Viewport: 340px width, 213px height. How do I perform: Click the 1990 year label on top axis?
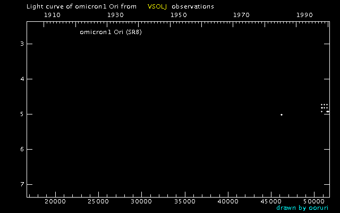tap(304, 15)
